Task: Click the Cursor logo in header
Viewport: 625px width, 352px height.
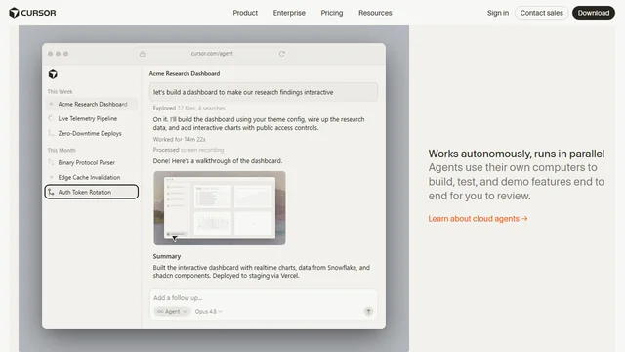Action: (32, 13)
